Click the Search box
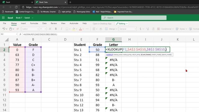Image resolution: width=199 pixels, height=112 pixels. pyautogui.click(x=134, y=18)
